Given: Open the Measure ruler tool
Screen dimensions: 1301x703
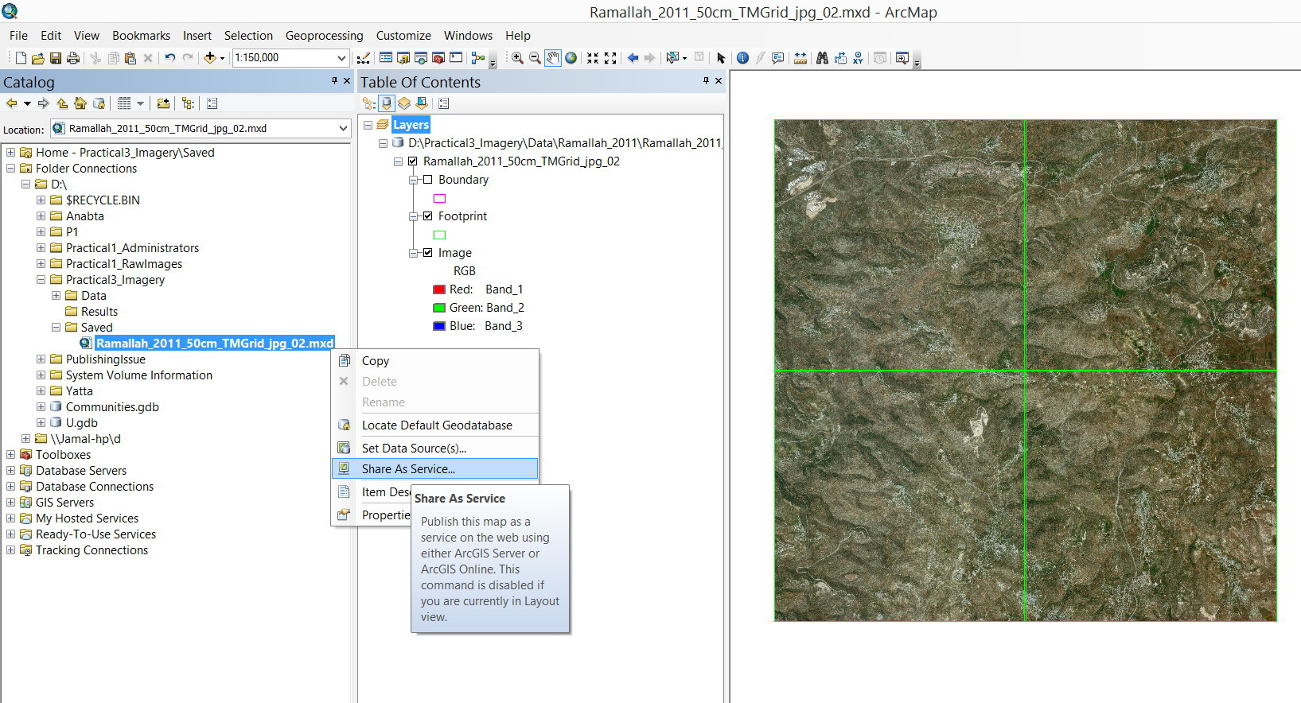Looking at the screenshot, I should (x=800, y=58).
